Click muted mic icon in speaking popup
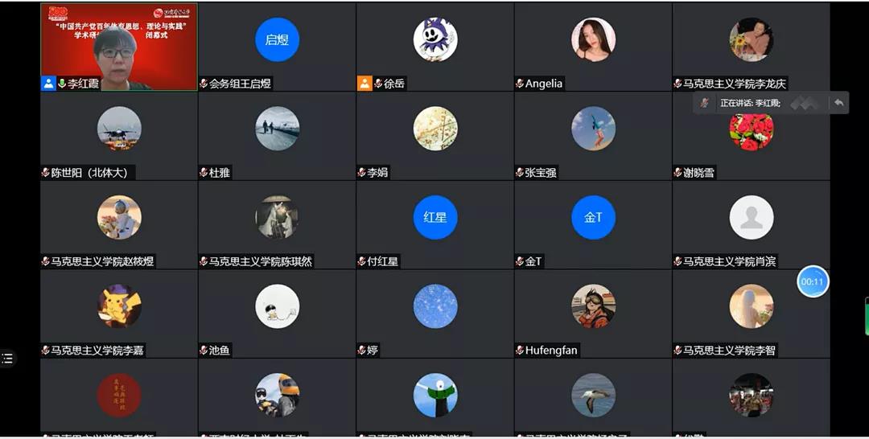The width and height of the screenshot is (869, 439). coord(704,103)
